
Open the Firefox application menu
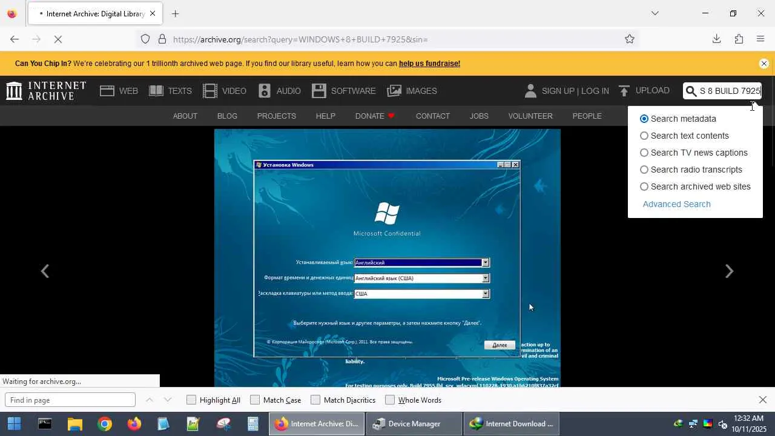pos(761,39)
